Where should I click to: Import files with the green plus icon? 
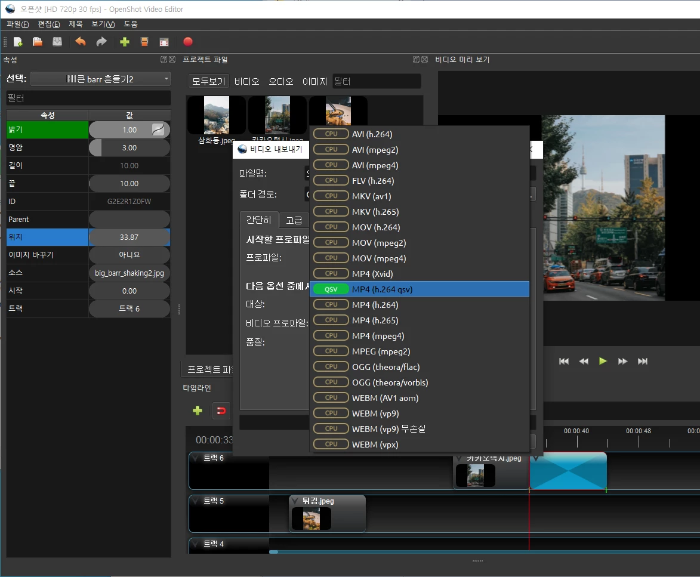click(124, 42)
